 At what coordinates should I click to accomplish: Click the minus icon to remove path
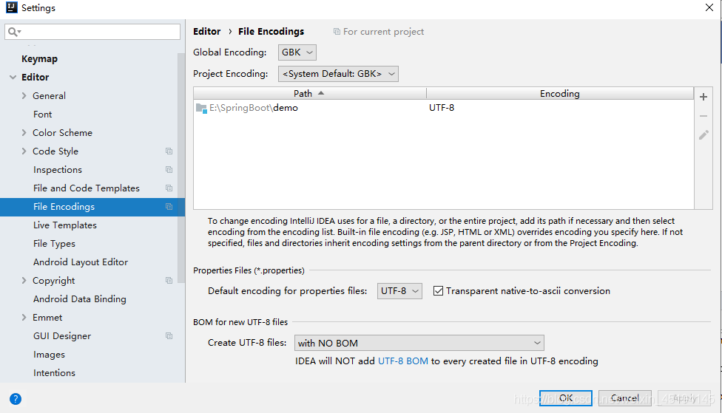coord(703,116)
